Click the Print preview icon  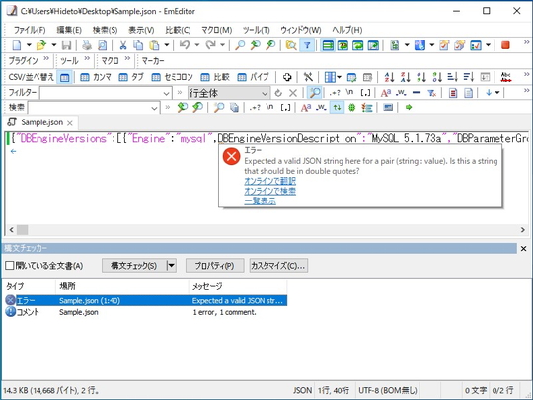point(102,44)
